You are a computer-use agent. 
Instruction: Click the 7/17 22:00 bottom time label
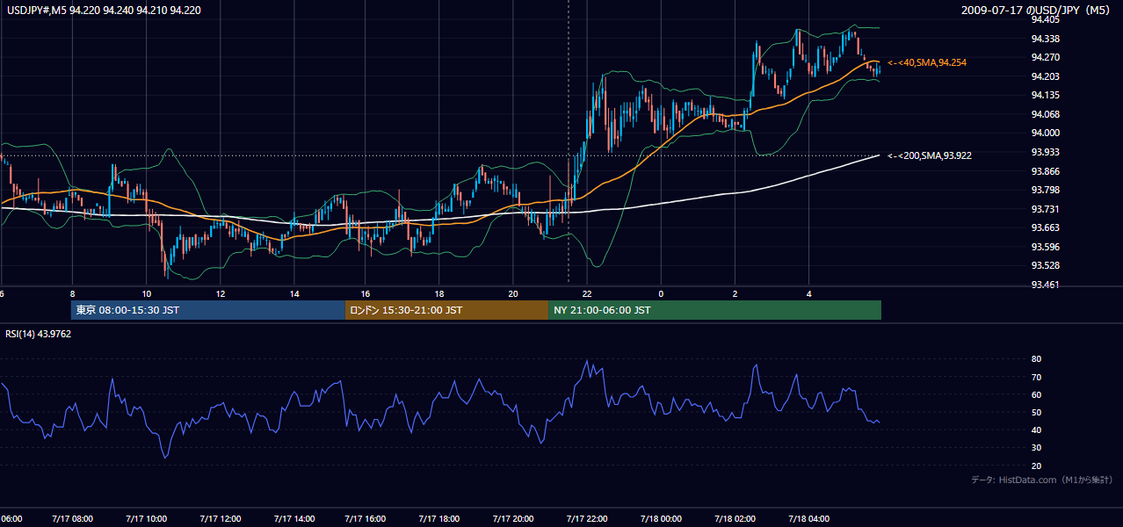(587, 518)
